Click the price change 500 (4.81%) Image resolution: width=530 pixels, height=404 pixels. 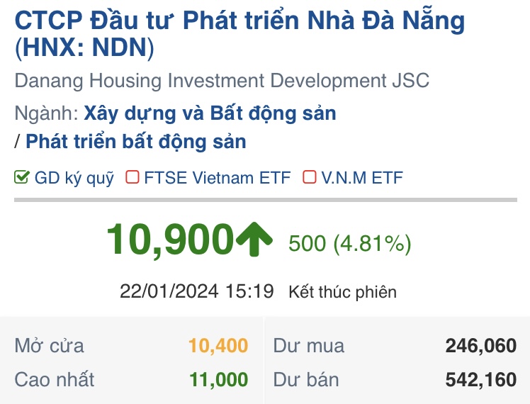[350, 244]
